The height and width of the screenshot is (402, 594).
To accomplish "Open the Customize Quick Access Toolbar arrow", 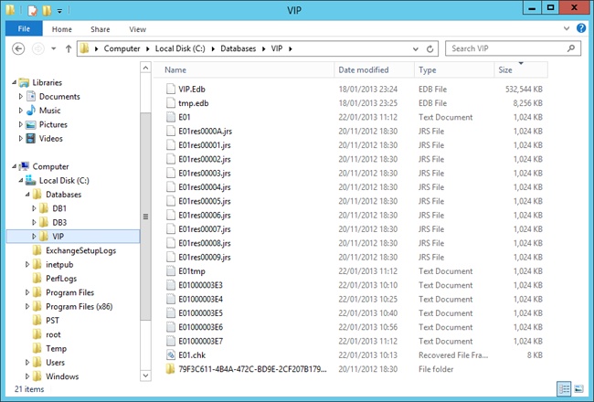I will point(59,11).
